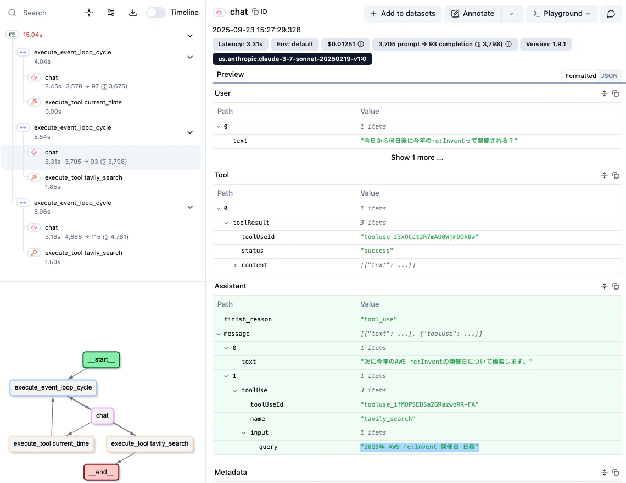
Task: Click the Annotate button
Action: point(473,14)
